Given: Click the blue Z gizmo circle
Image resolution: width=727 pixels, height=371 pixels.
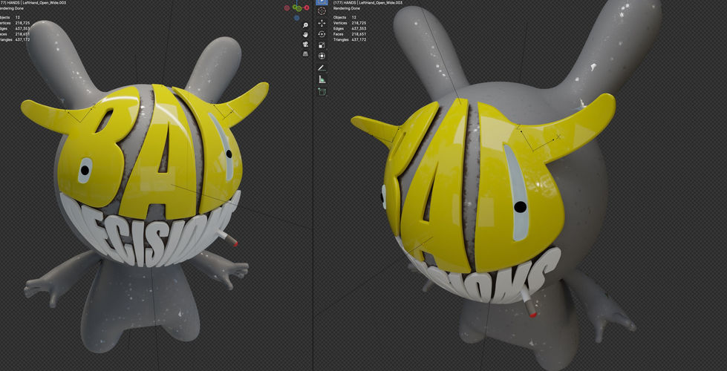Looking at the screenshot, I should (x=296, y=18).
